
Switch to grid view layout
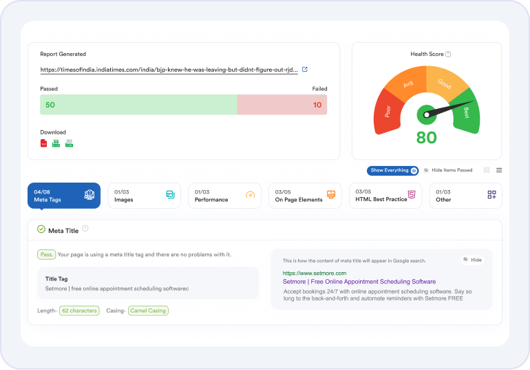(x=487, y=170)
